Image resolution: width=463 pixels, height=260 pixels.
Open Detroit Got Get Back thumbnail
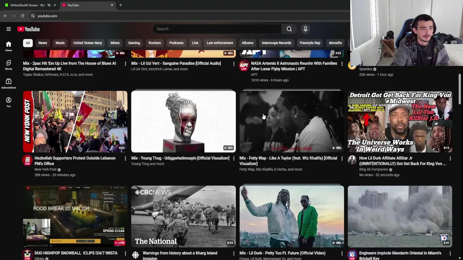click(400, 122)
